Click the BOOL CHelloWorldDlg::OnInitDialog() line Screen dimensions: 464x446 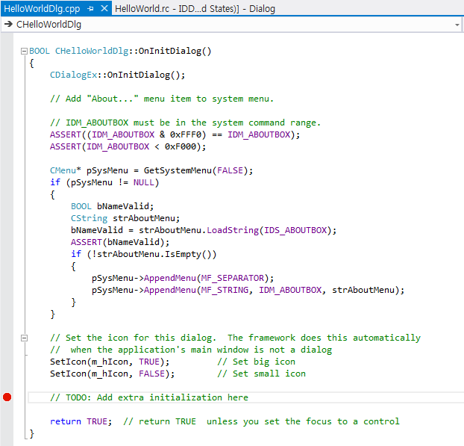point(120,51)
